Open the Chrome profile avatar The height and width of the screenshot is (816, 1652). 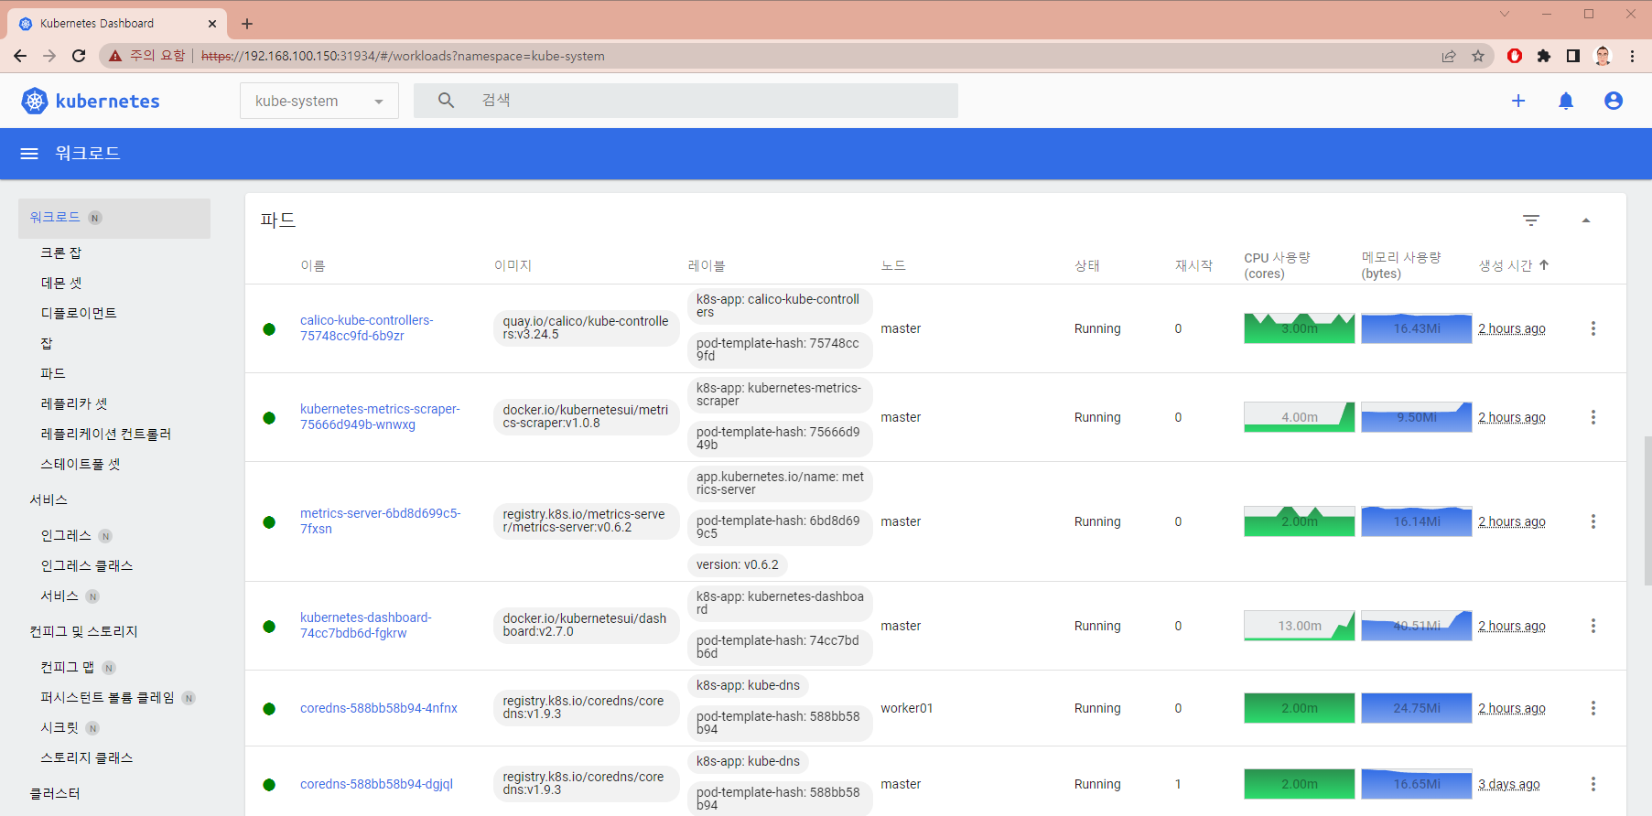click(1603, 56)
